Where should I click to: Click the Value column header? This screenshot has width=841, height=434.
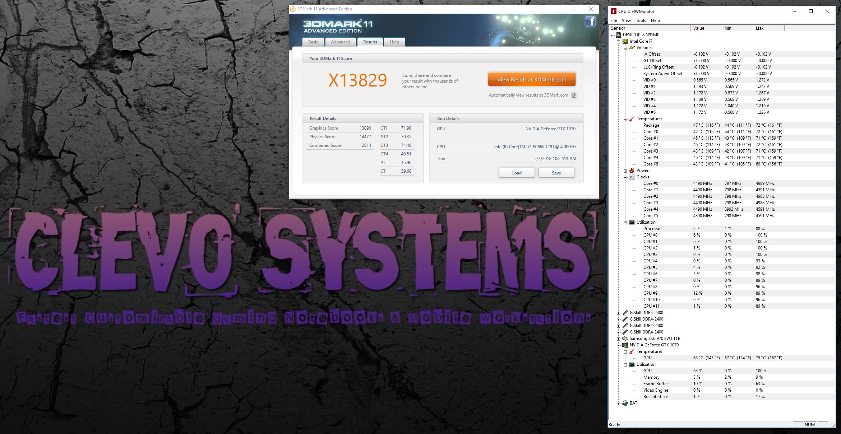point(706,28)
